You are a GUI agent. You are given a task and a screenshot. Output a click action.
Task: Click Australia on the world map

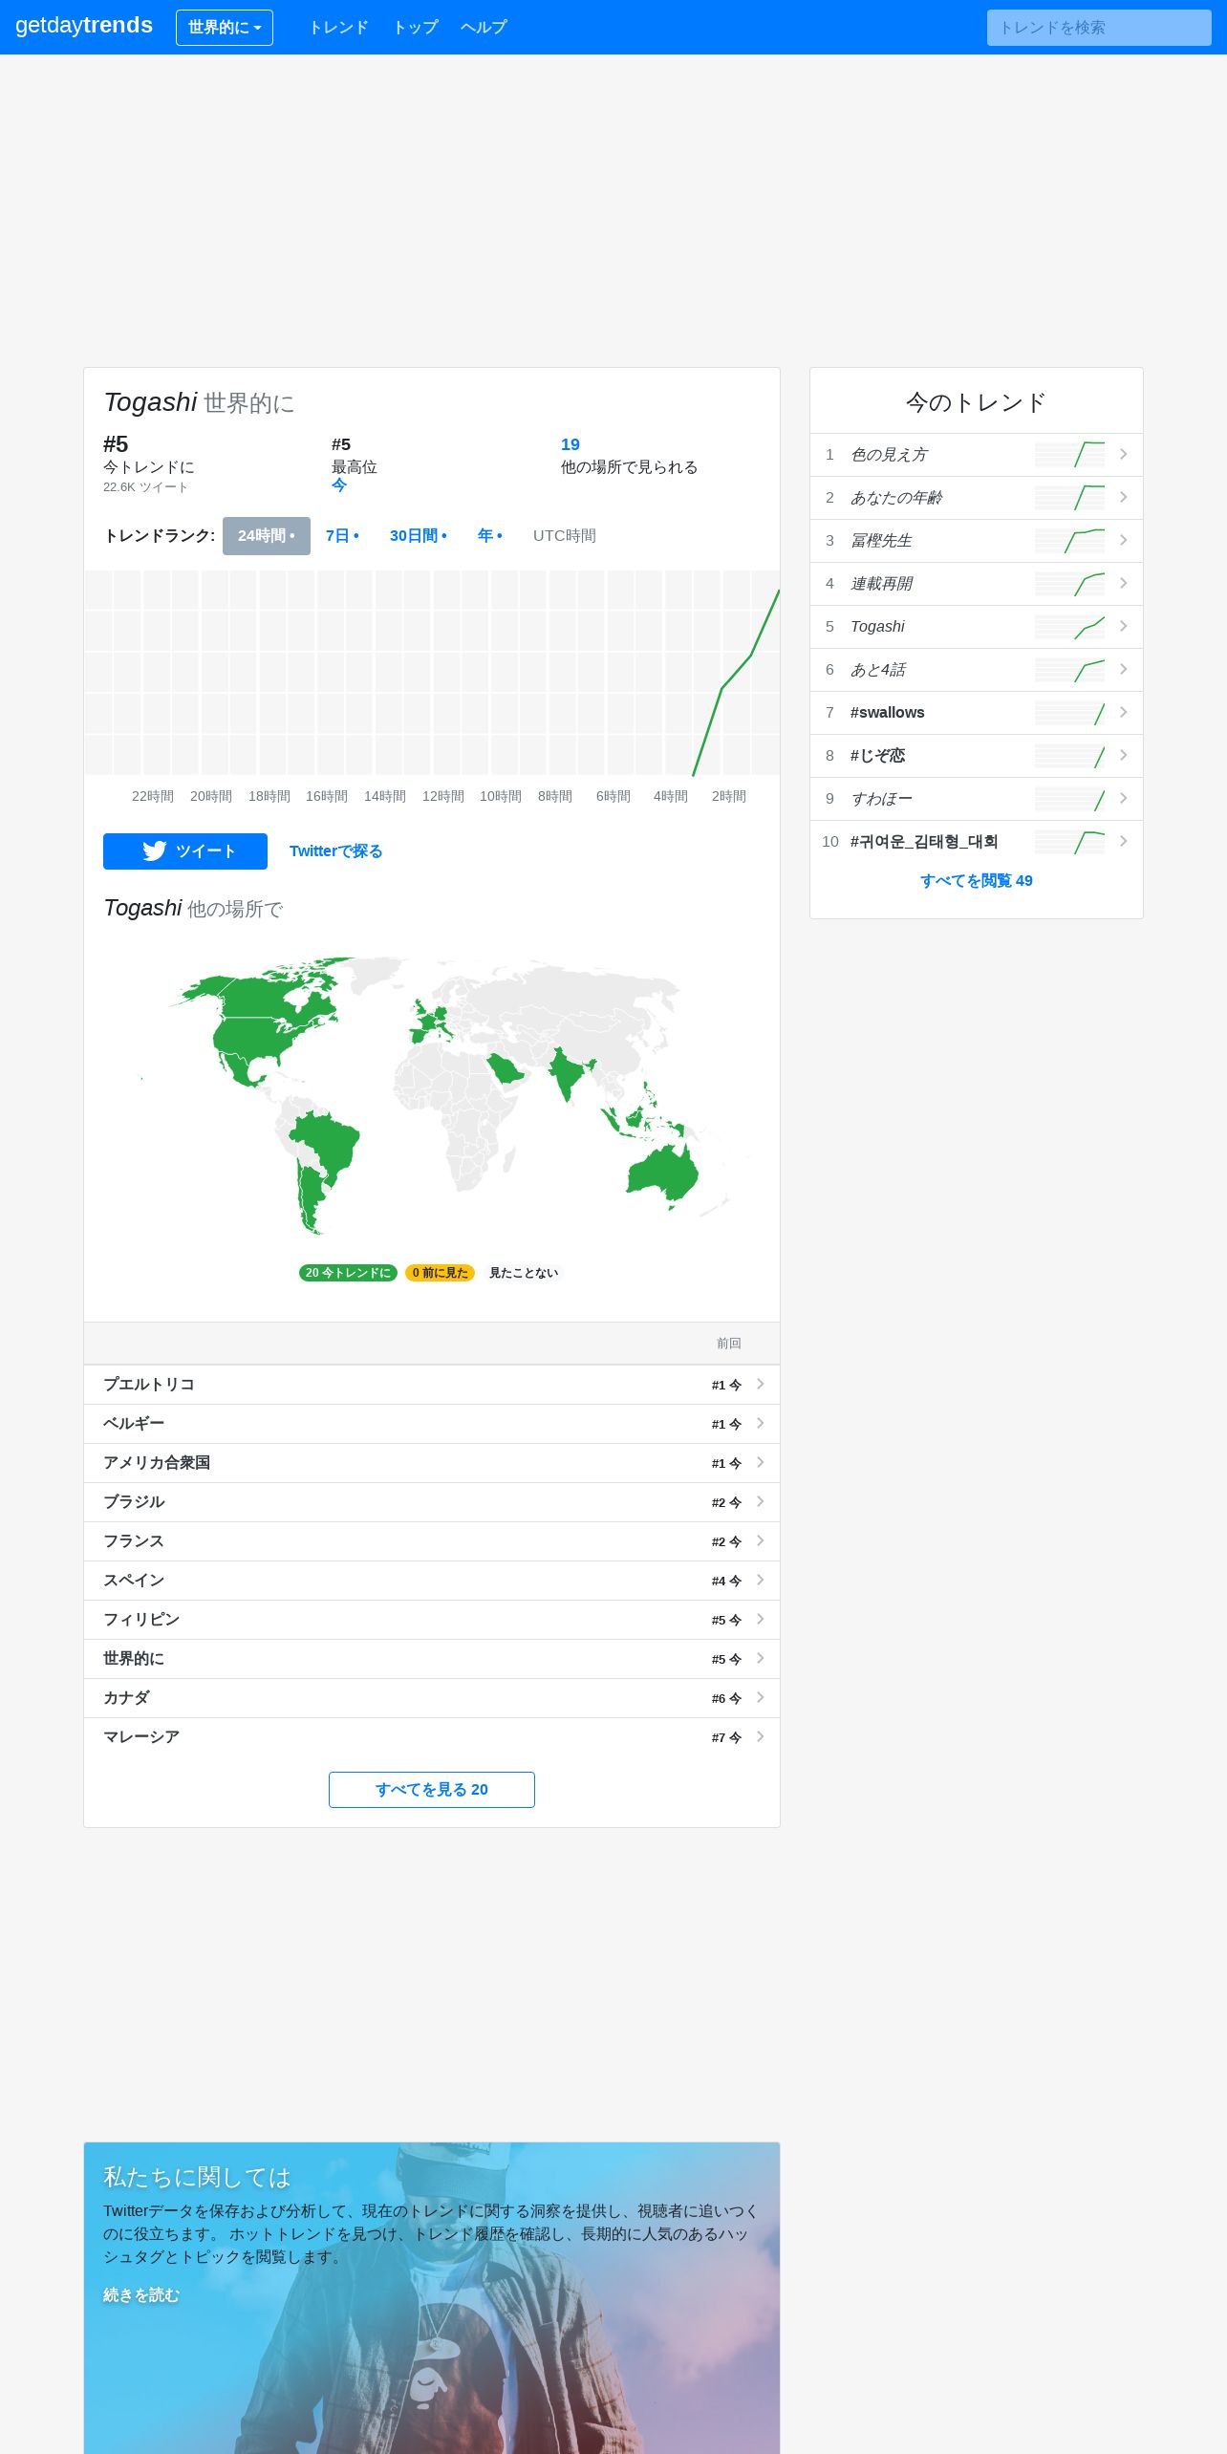[x=661, y=1172]
